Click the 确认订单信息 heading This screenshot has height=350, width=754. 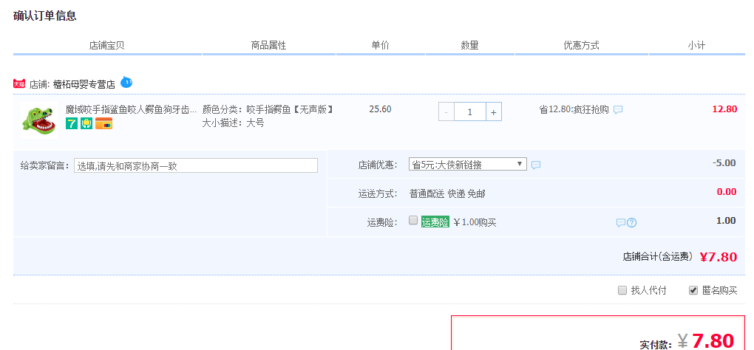tap(44, 16)
